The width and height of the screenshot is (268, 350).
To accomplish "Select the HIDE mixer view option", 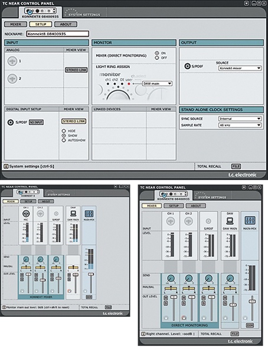I will (x=64, y=131).
